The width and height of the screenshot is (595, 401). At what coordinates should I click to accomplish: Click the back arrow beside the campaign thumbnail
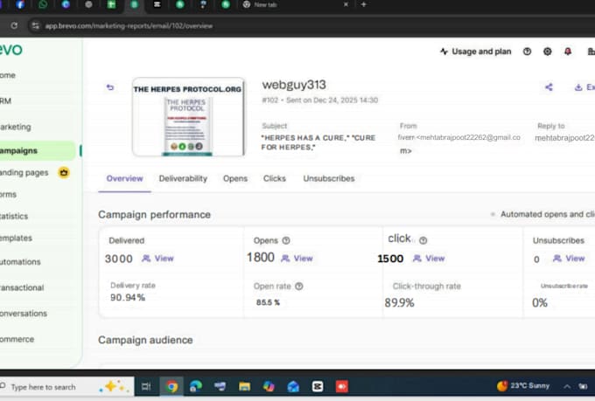coord(110,87)
